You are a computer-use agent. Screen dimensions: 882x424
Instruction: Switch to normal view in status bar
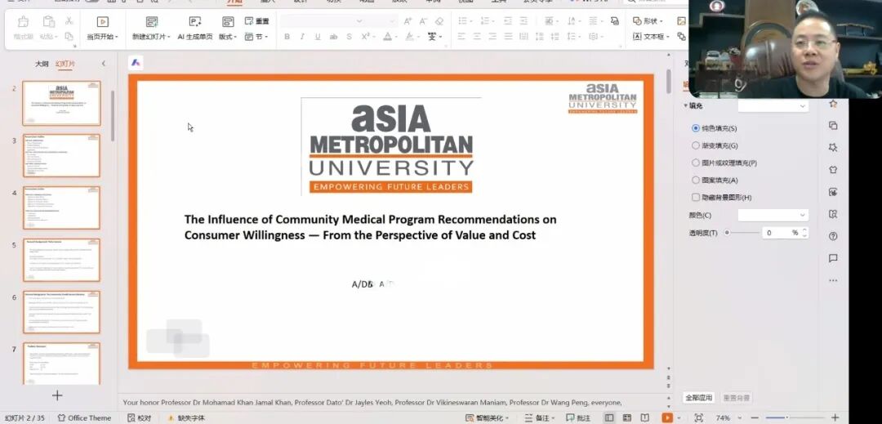click(x=609, y=417)
